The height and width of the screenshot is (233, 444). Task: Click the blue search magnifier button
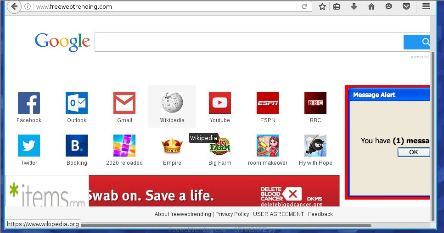(416, 42)
